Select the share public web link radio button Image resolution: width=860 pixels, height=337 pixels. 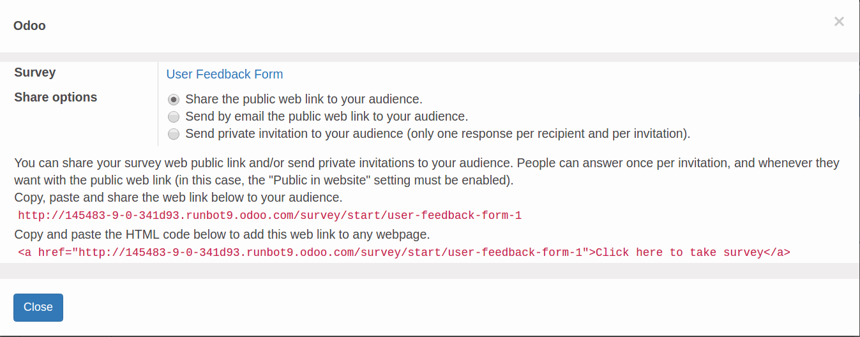click(174, 100)
